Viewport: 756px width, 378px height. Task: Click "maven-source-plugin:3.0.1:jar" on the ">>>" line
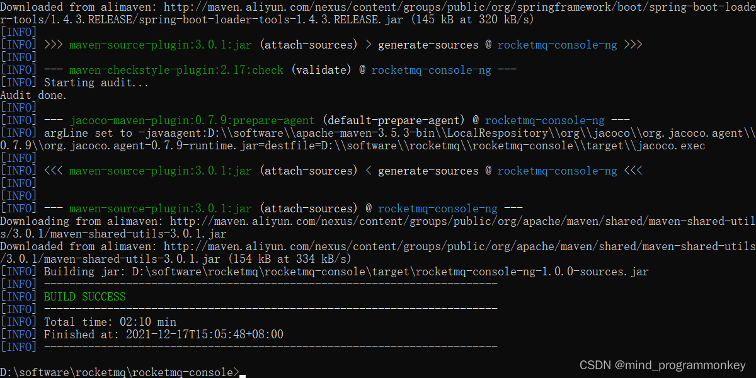pos(161,45)
